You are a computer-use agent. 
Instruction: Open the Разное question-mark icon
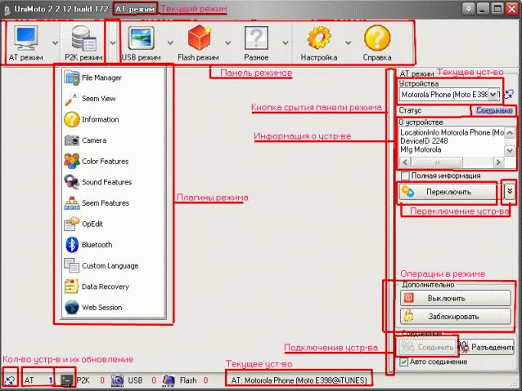click(x=256, y=38)
